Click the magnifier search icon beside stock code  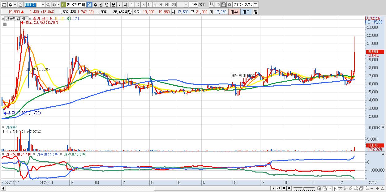coord(48,5)
